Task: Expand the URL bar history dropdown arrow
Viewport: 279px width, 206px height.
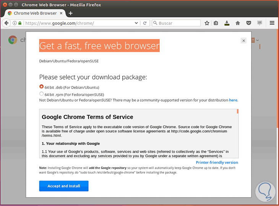Action: click(x=136, y=23)
